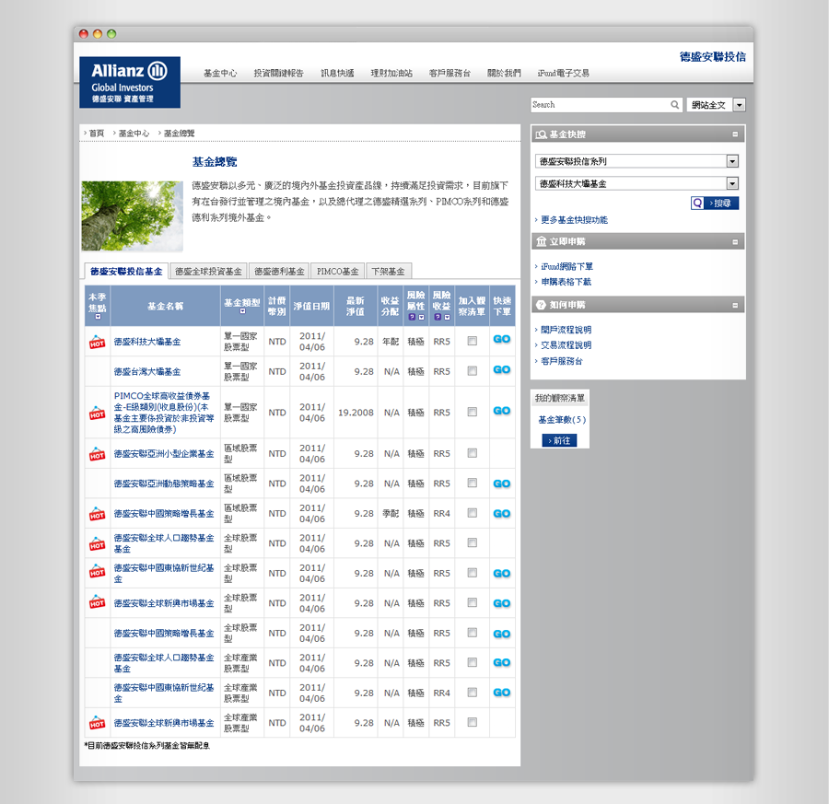Click GO for 全球產業股票型 德盛安聯中國東協新世紀基金

click(x=502, y=693)
